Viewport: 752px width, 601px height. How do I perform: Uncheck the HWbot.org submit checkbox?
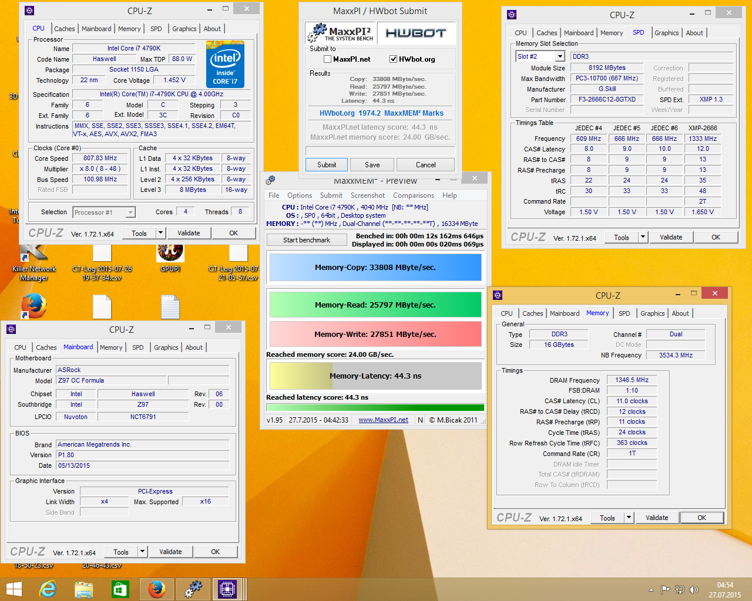point(394,59)
